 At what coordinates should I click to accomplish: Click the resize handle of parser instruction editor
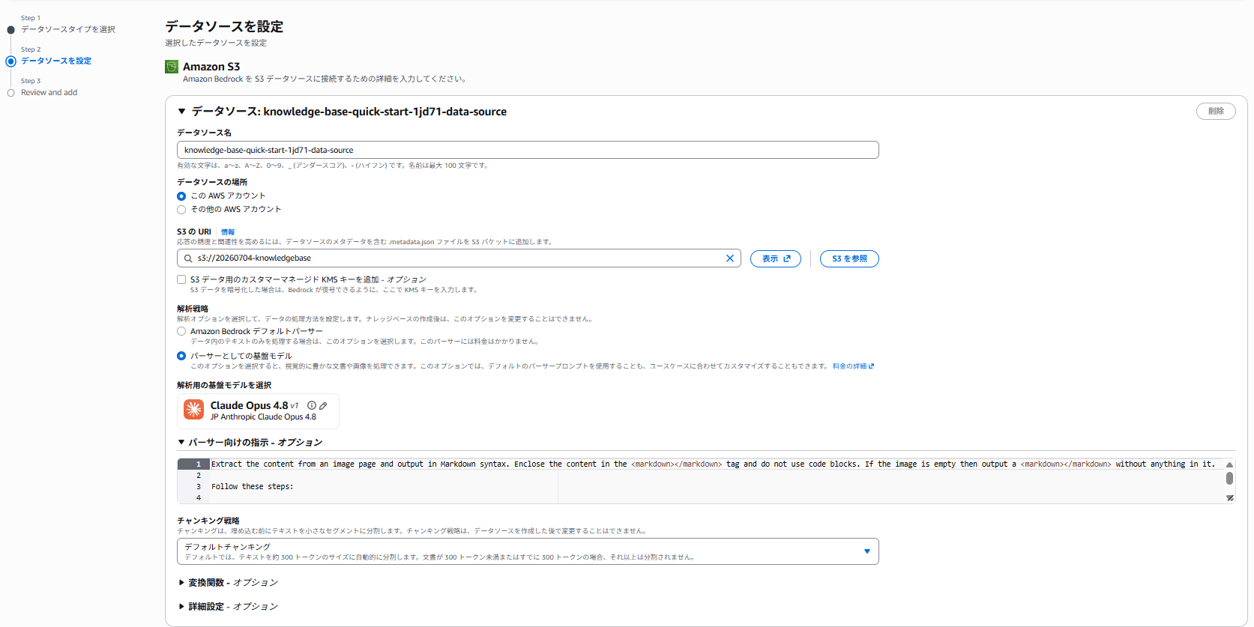[x=1229, y=497]
